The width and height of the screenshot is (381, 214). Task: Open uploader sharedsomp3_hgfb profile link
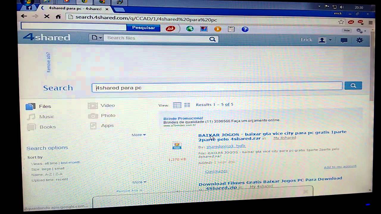[226, 146]
